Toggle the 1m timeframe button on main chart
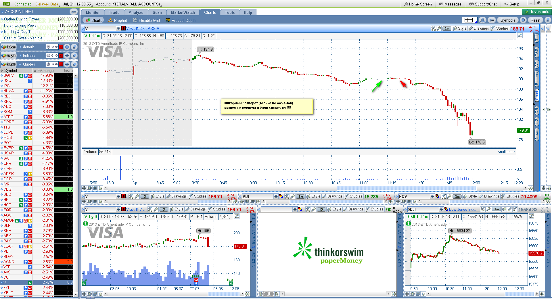Image resolution: width=552 pixels, height=299 pixels. click(447, 28)
